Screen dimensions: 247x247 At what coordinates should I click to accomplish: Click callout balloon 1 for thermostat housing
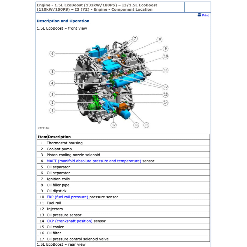pos(52,110)
